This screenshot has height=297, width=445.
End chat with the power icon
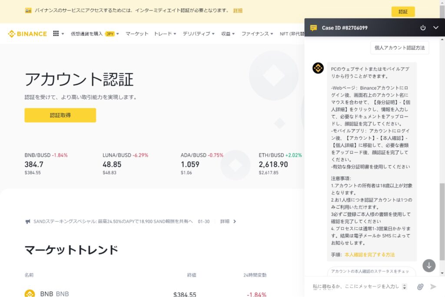tap(423, 27)
